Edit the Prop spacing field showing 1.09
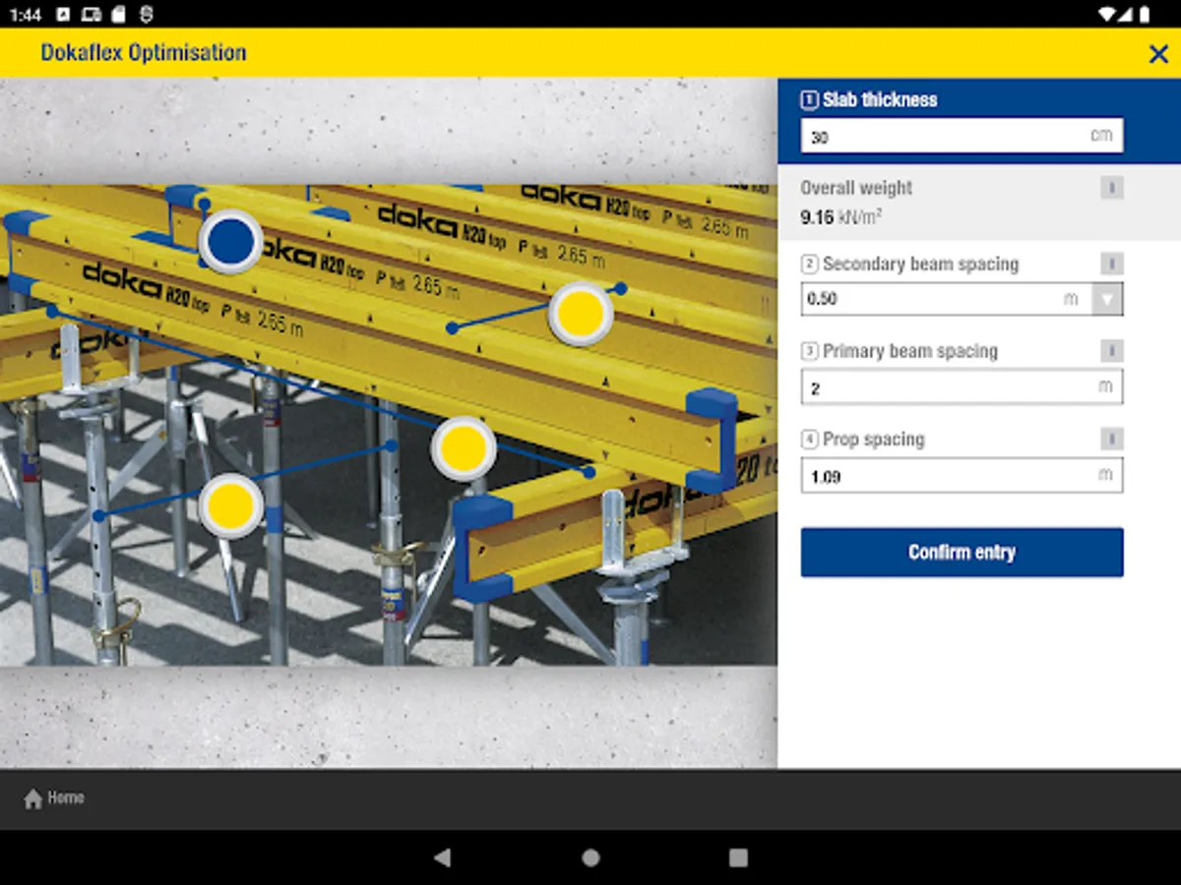Image resolution: width=1181 pixels, height=885 pixels. (x=962, y=476)
